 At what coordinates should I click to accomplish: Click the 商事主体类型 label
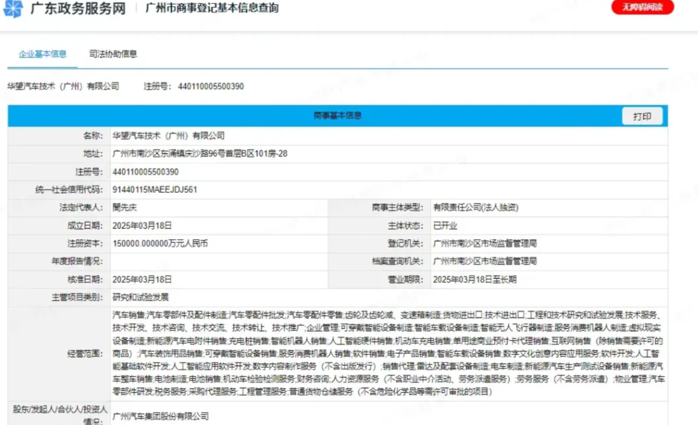[398, 208]
